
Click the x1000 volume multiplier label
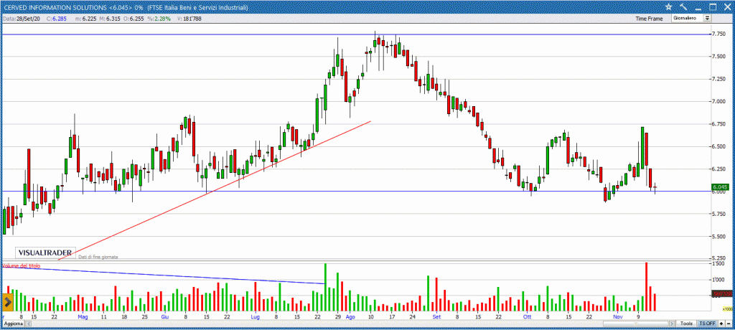click(728, 309)
